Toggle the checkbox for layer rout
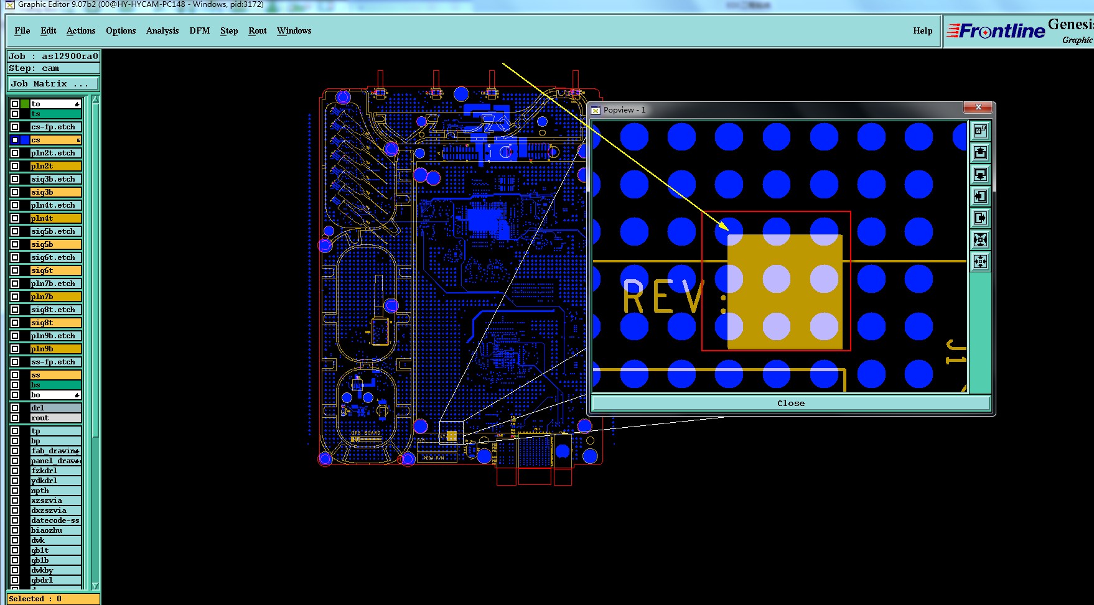The image size is (1094, 605). coord(15,418)
